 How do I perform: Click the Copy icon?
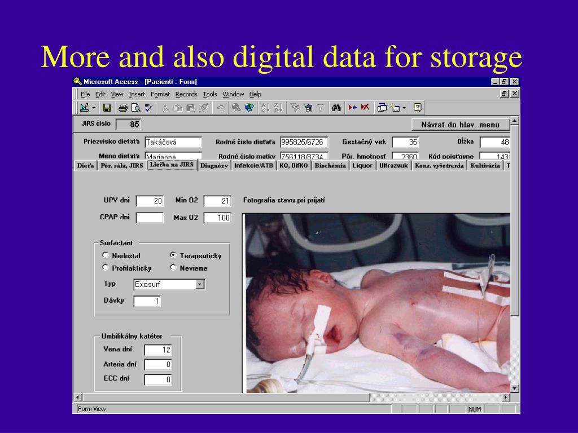point(178,108)
